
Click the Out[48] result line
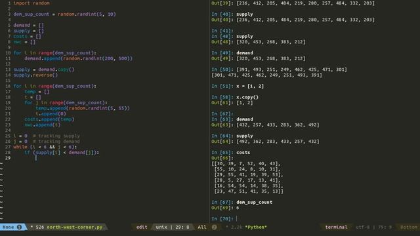pos(258,42)
